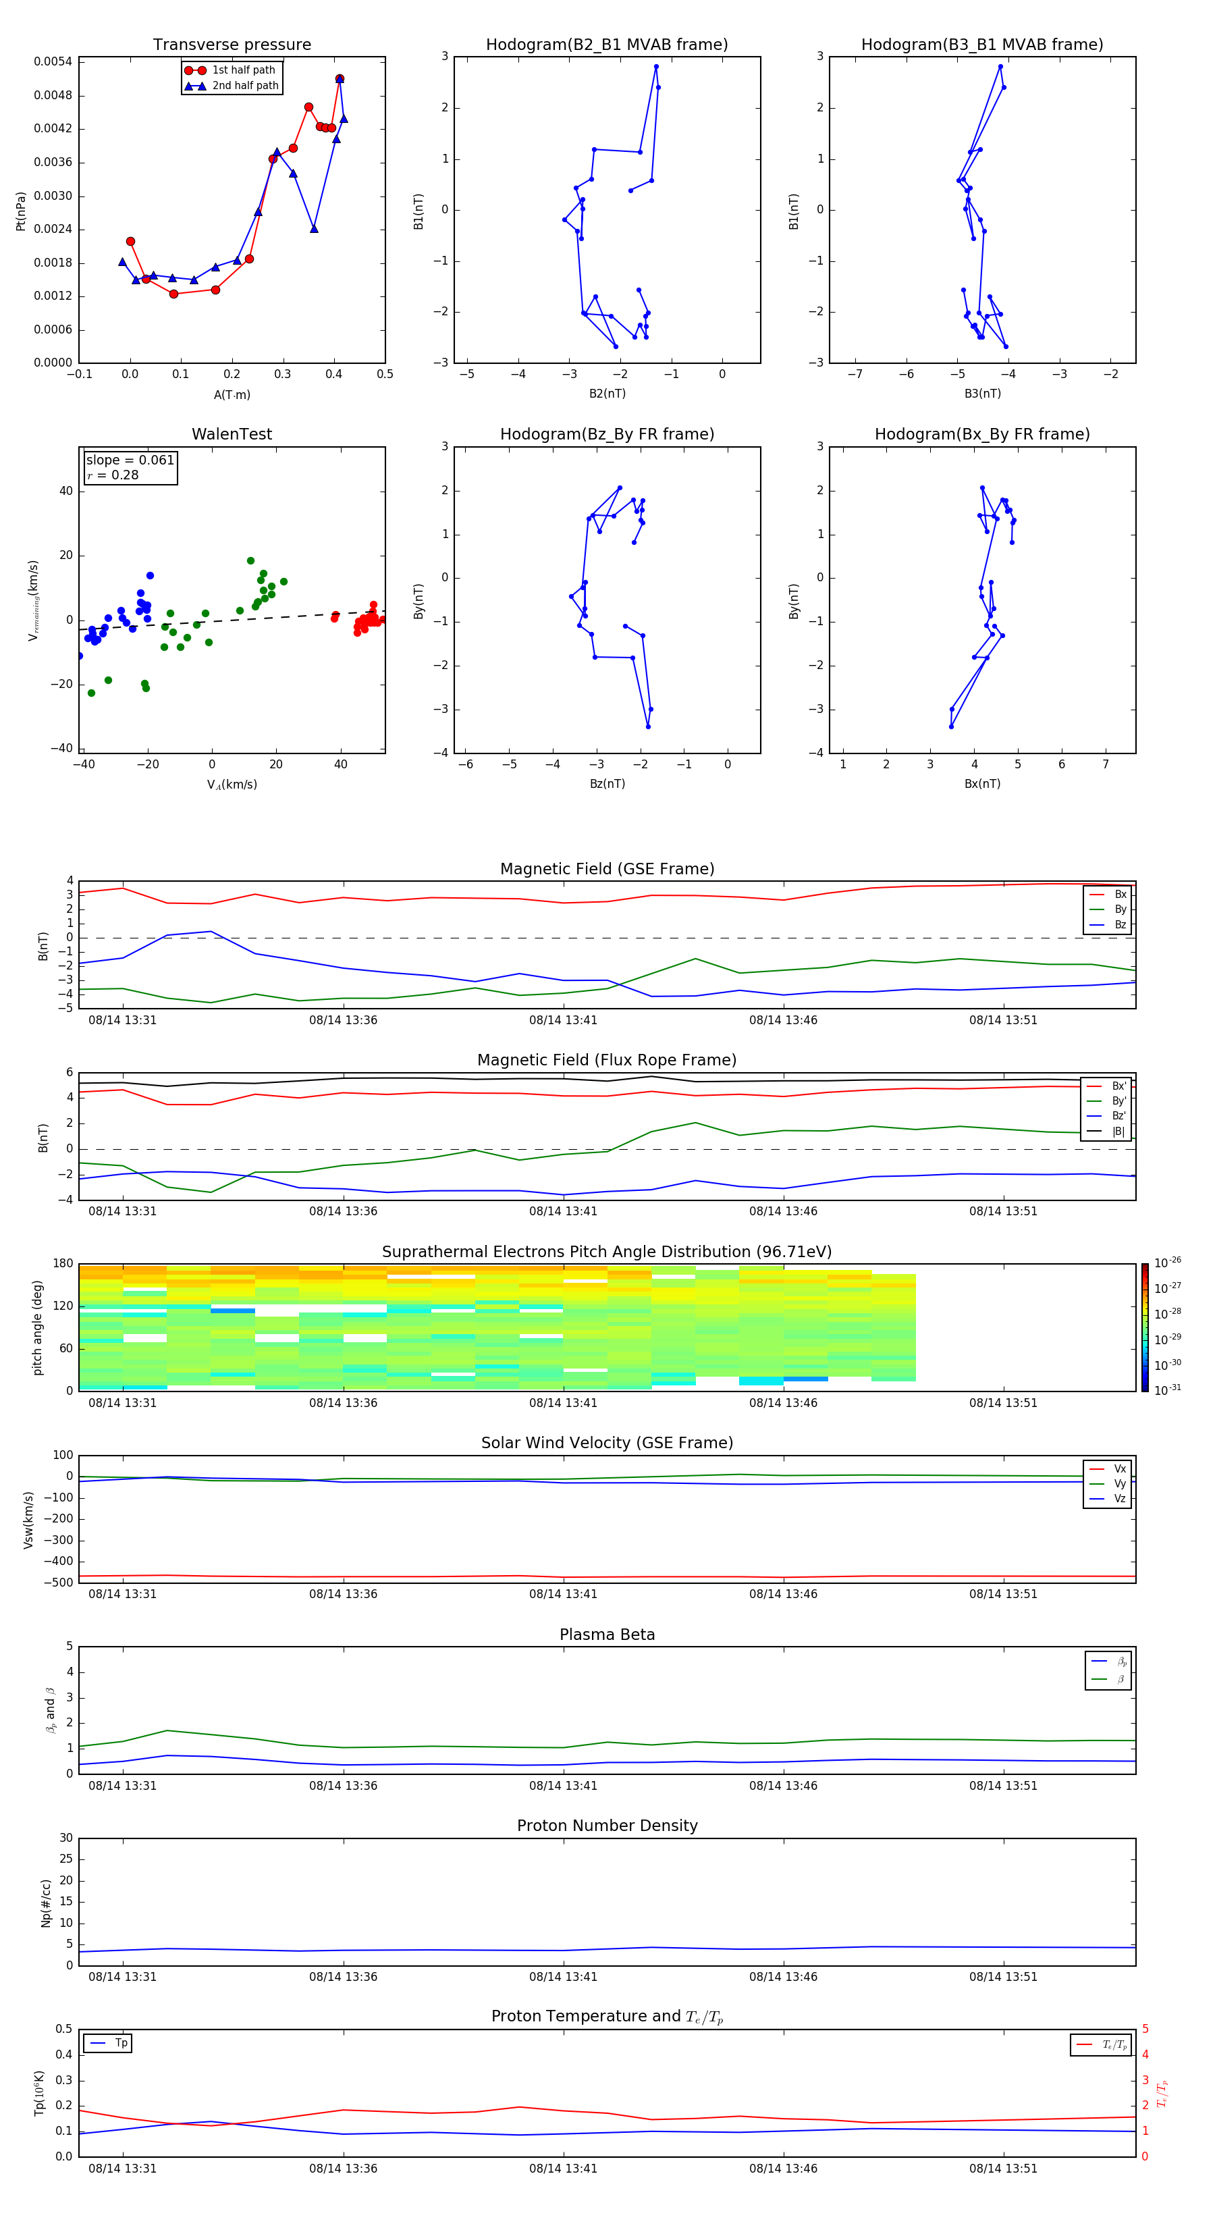The height and width of the screenshot is (2228, 1215).
Task: Click the "Solar Wind Velocity (GSE Frame)" title
Action: [607, 1443]
